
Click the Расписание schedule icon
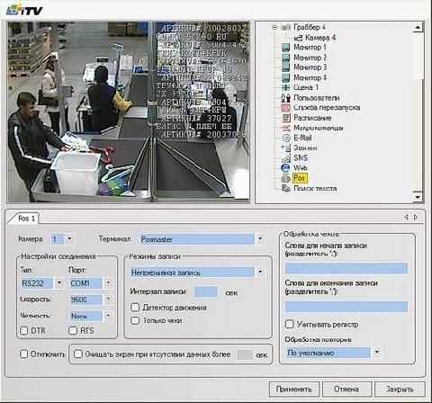[x=286, y=118]
